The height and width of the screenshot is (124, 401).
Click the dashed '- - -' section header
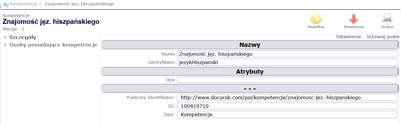tap(250, 89)
